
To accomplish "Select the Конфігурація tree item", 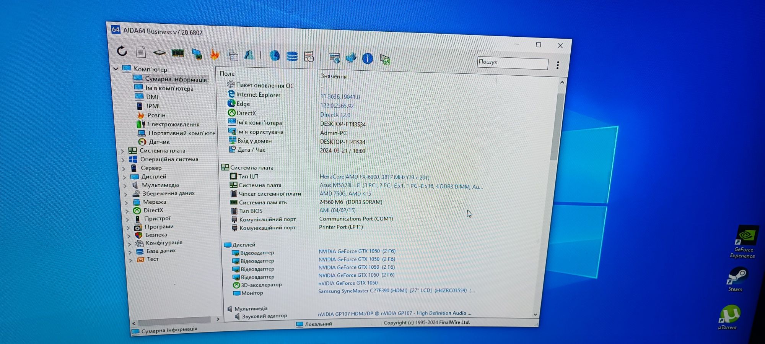I will click(x=164, y=243).
